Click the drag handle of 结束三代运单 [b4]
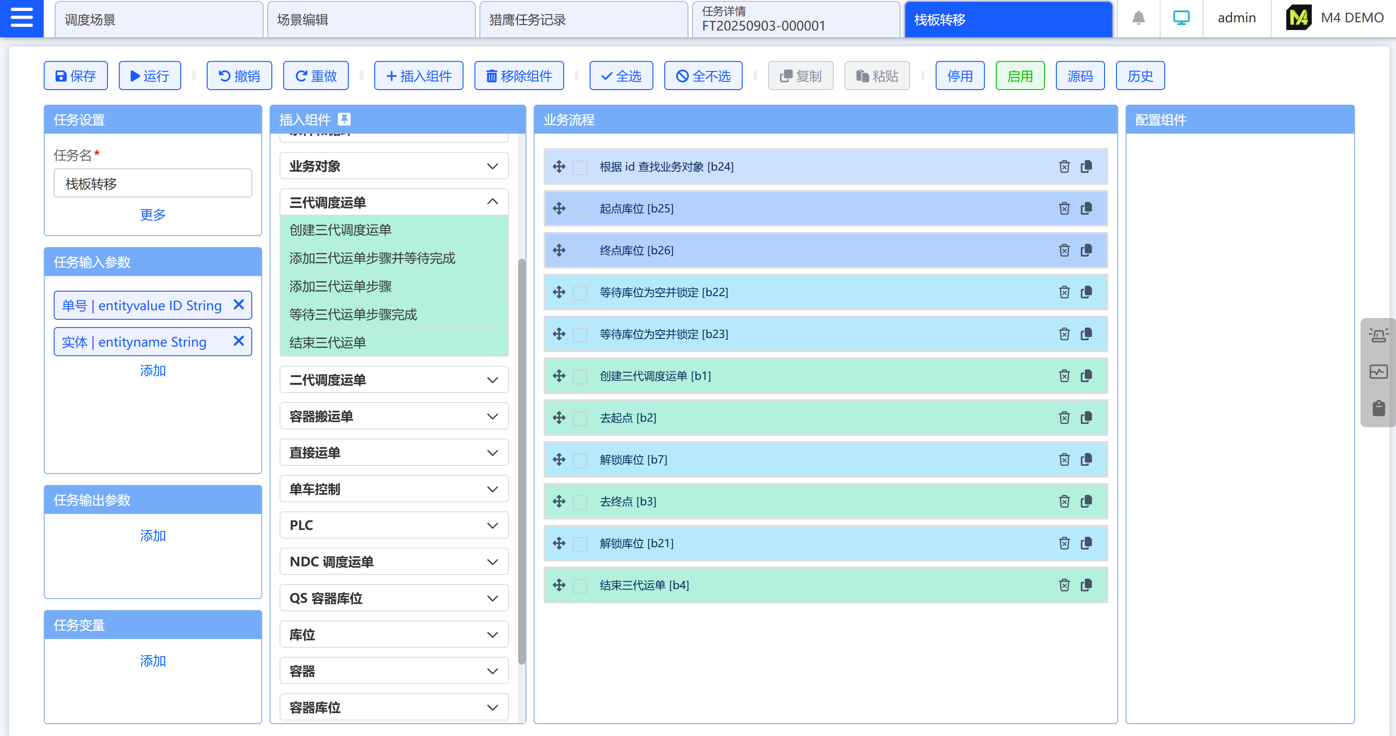The height and width of the screenshot is (736, 1396). point(559,585)
